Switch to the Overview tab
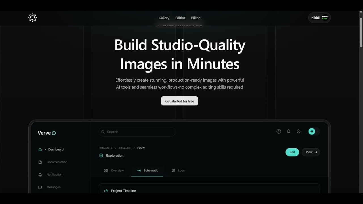This screenshot has width=363, height=204. [114, 170]
